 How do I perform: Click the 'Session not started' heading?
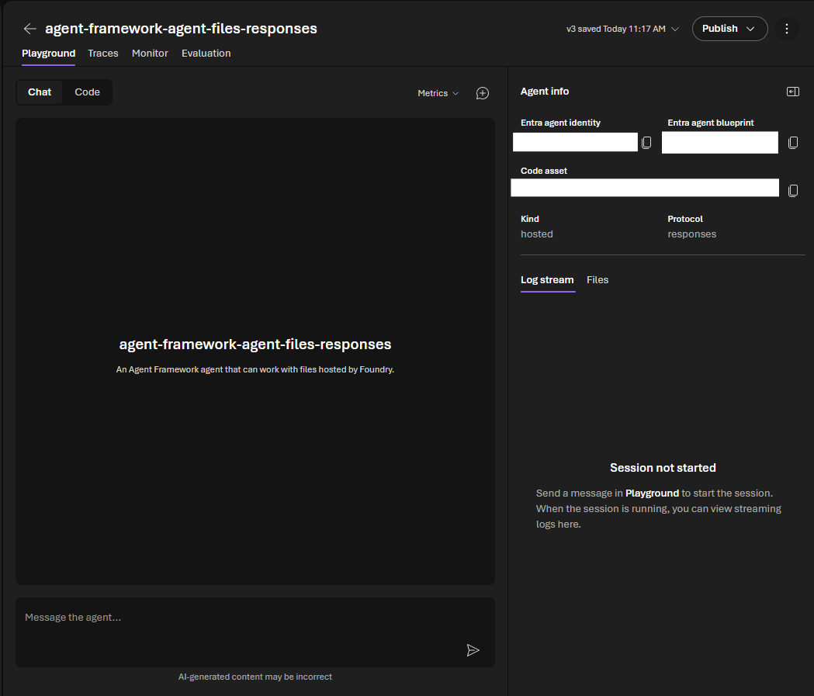663,468
